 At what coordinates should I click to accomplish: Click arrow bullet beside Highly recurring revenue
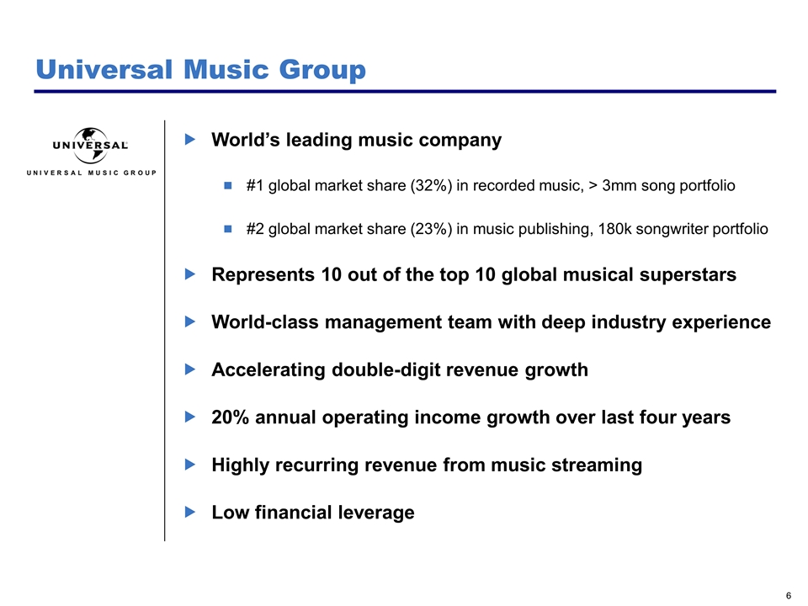click(189, 465)
